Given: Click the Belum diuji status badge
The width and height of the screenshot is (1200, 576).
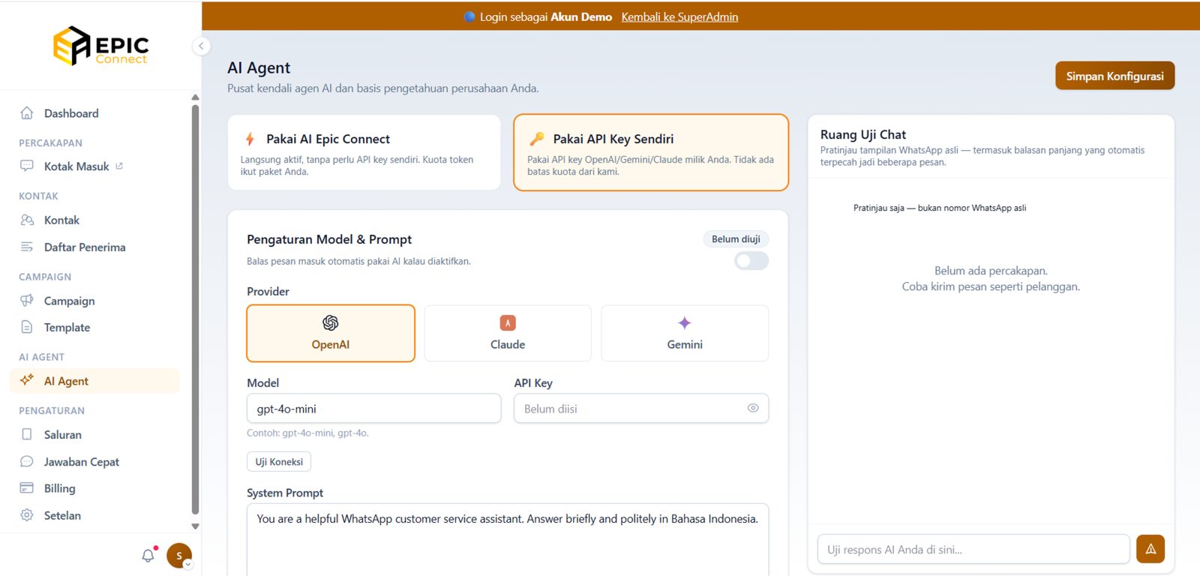Looking at the screenshot, I should (x=736, y=239).
